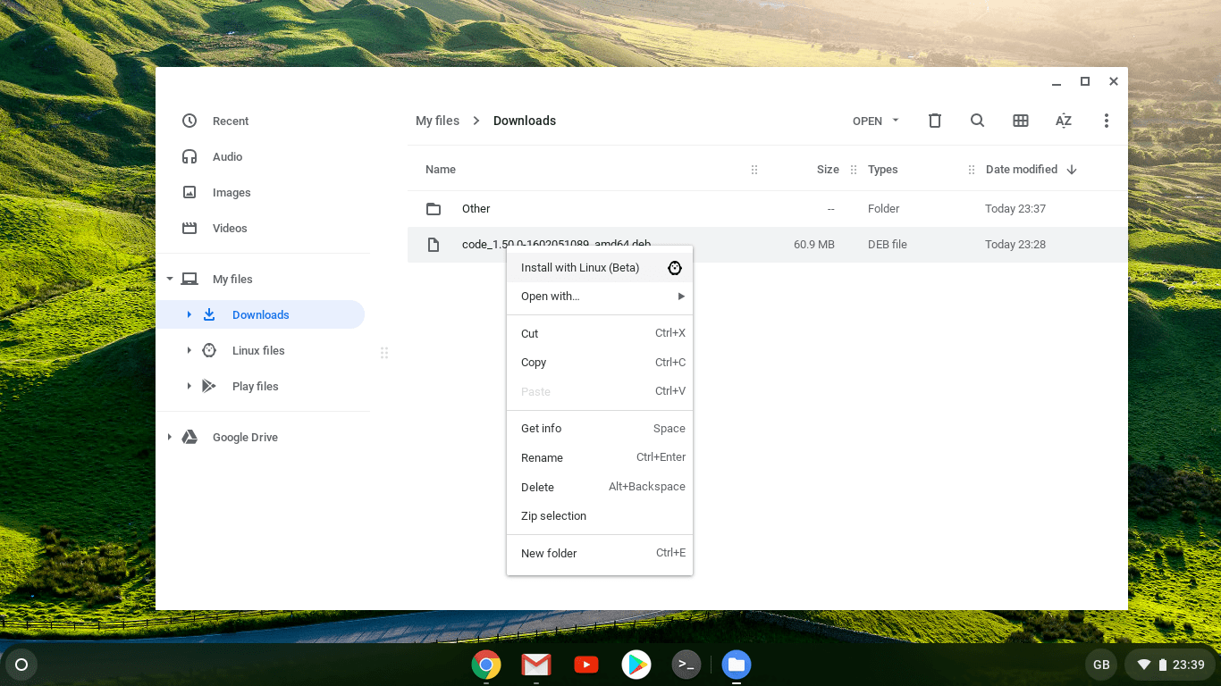Open the Images section
1221x686 pixels.
click(x=231, y=192)
